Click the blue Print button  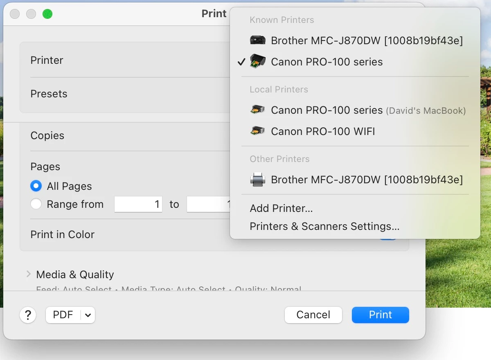point(381,315)
